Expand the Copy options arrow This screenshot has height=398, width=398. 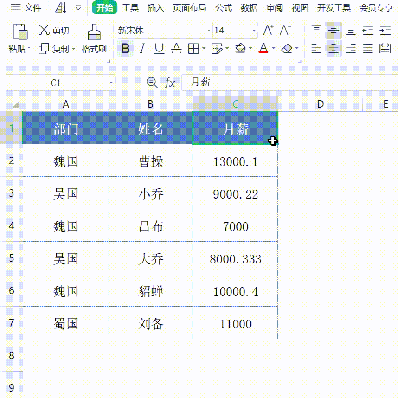coord(73,48)
